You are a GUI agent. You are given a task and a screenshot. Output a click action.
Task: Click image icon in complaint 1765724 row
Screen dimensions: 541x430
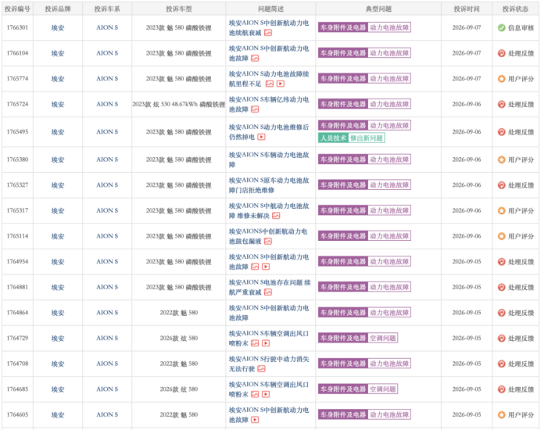coord(255,109)
